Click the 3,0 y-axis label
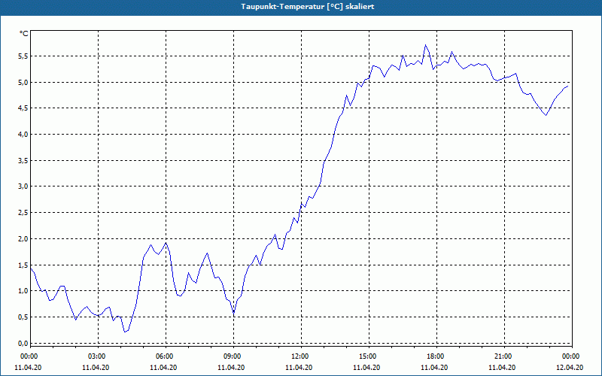Image resolution: width=602 pixels, height=376 pixels. coord(23,186)
